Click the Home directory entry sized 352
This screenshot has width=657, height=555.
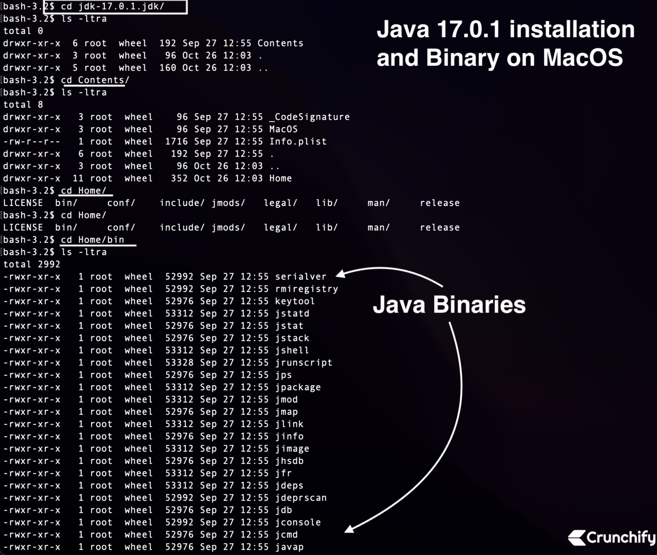280,179
